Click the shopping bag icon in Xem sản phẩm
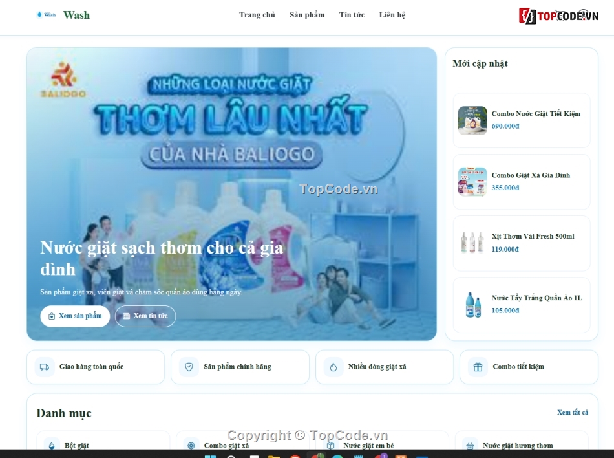This screenshot has width=614, height=458. tap(52, 316)
